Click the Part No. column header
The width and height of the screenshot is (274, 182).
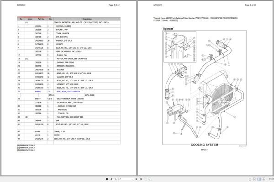pyautogui.click(x=41, y=19)
